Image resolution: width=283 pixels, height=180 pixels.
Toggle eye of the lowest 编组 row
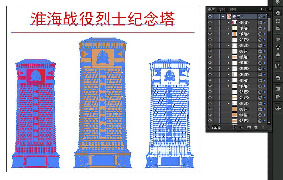coord(210,103)
